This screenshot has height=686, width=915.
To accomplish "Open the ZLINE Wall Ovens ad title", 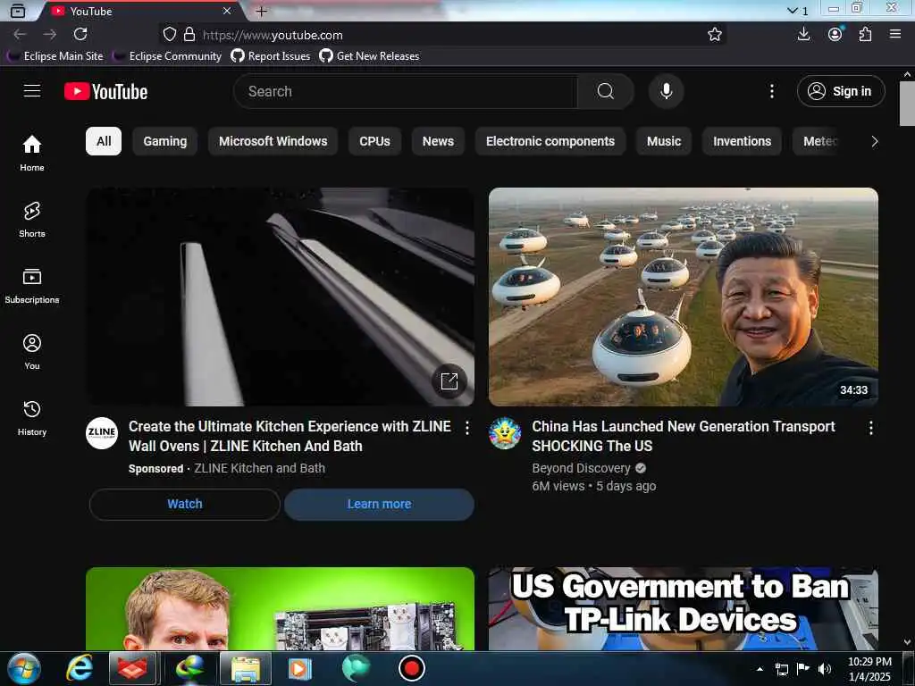I will (x=290, y=436).
